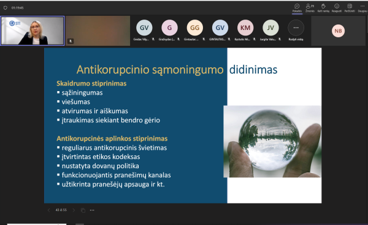
Task: Open the Reaguoti reactions menu
Action: pyautogui.click(x=337, y=8)
